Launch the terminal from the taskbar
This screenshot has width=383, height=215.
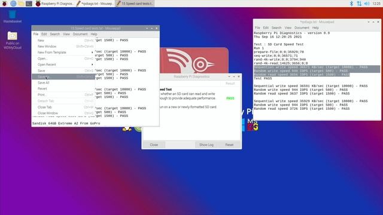tap(29, 4)
